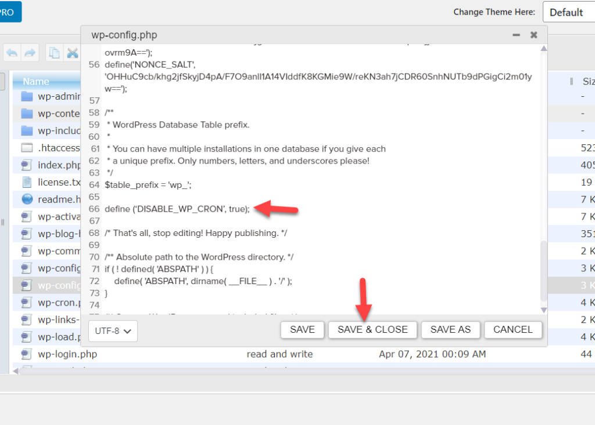The image size is (595, 425).
Task: Click the "That's all, stop editing" comment line
Action: coord(196,233)
